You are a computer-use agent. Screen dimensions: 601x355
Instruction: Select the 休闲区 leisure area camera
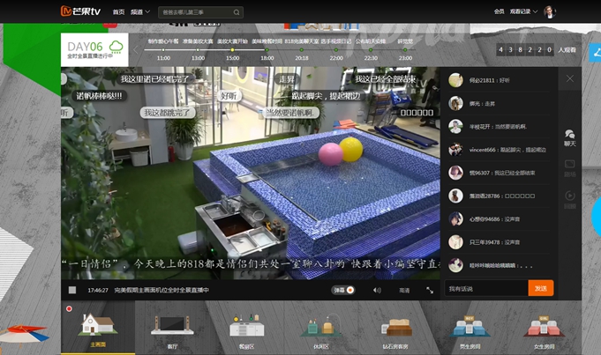320,329
